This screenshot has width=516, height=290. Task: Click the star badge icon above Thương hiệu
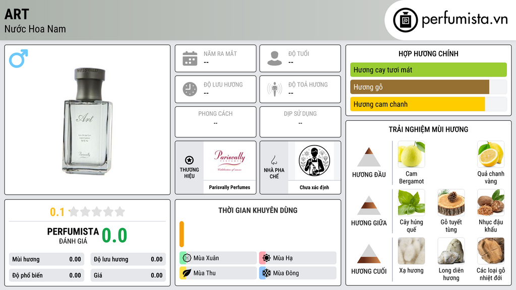click(x=189, y=160)
